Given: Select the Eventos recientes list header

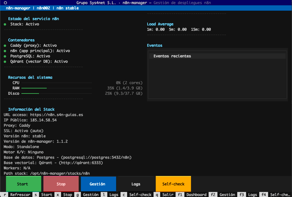Looking at the screenshot, I should coord(172,56).
